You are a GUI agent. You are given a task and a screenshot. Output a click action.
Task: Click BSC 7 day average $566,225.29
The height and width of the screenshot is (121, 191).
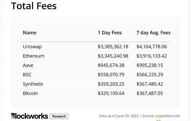click(150, 75)
